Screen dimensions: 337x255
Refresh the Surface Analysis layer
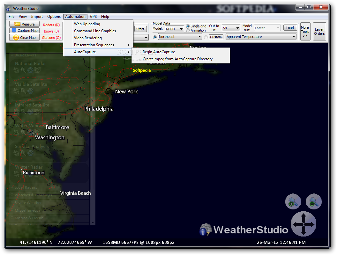tap(16, 153)
